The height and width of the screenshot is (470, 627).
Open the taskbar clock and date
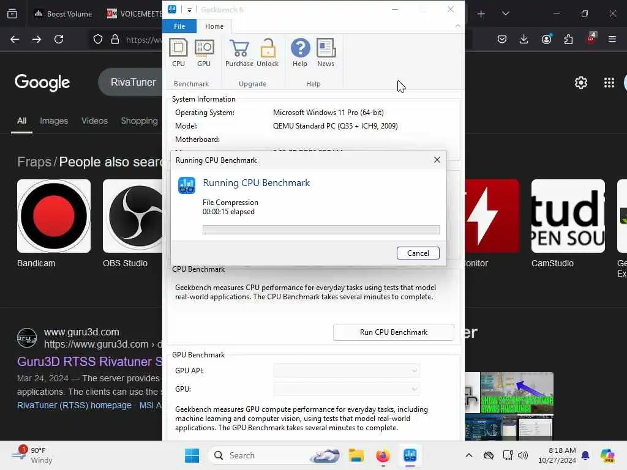click(557, 455)
